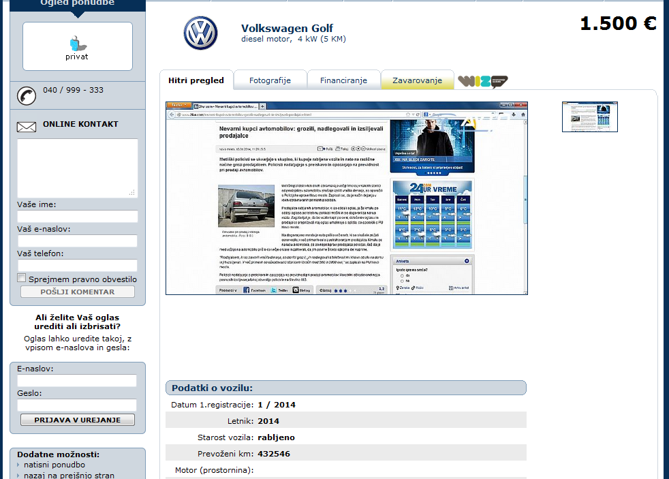Click the natisni ponudbo link
Image resolution: width=669 pixels, height=479 pixels.
[x=55, y=465]
